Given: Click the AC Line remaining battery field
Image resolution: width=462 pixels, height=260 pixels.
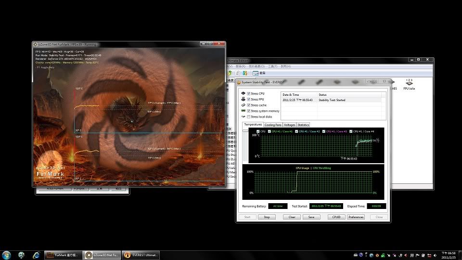Looking at the screenshot, I should click(278, 206).
